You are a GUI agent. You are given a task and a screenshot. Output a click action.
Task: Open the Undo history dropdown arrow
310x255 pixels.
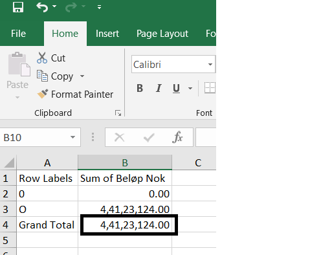54,6
